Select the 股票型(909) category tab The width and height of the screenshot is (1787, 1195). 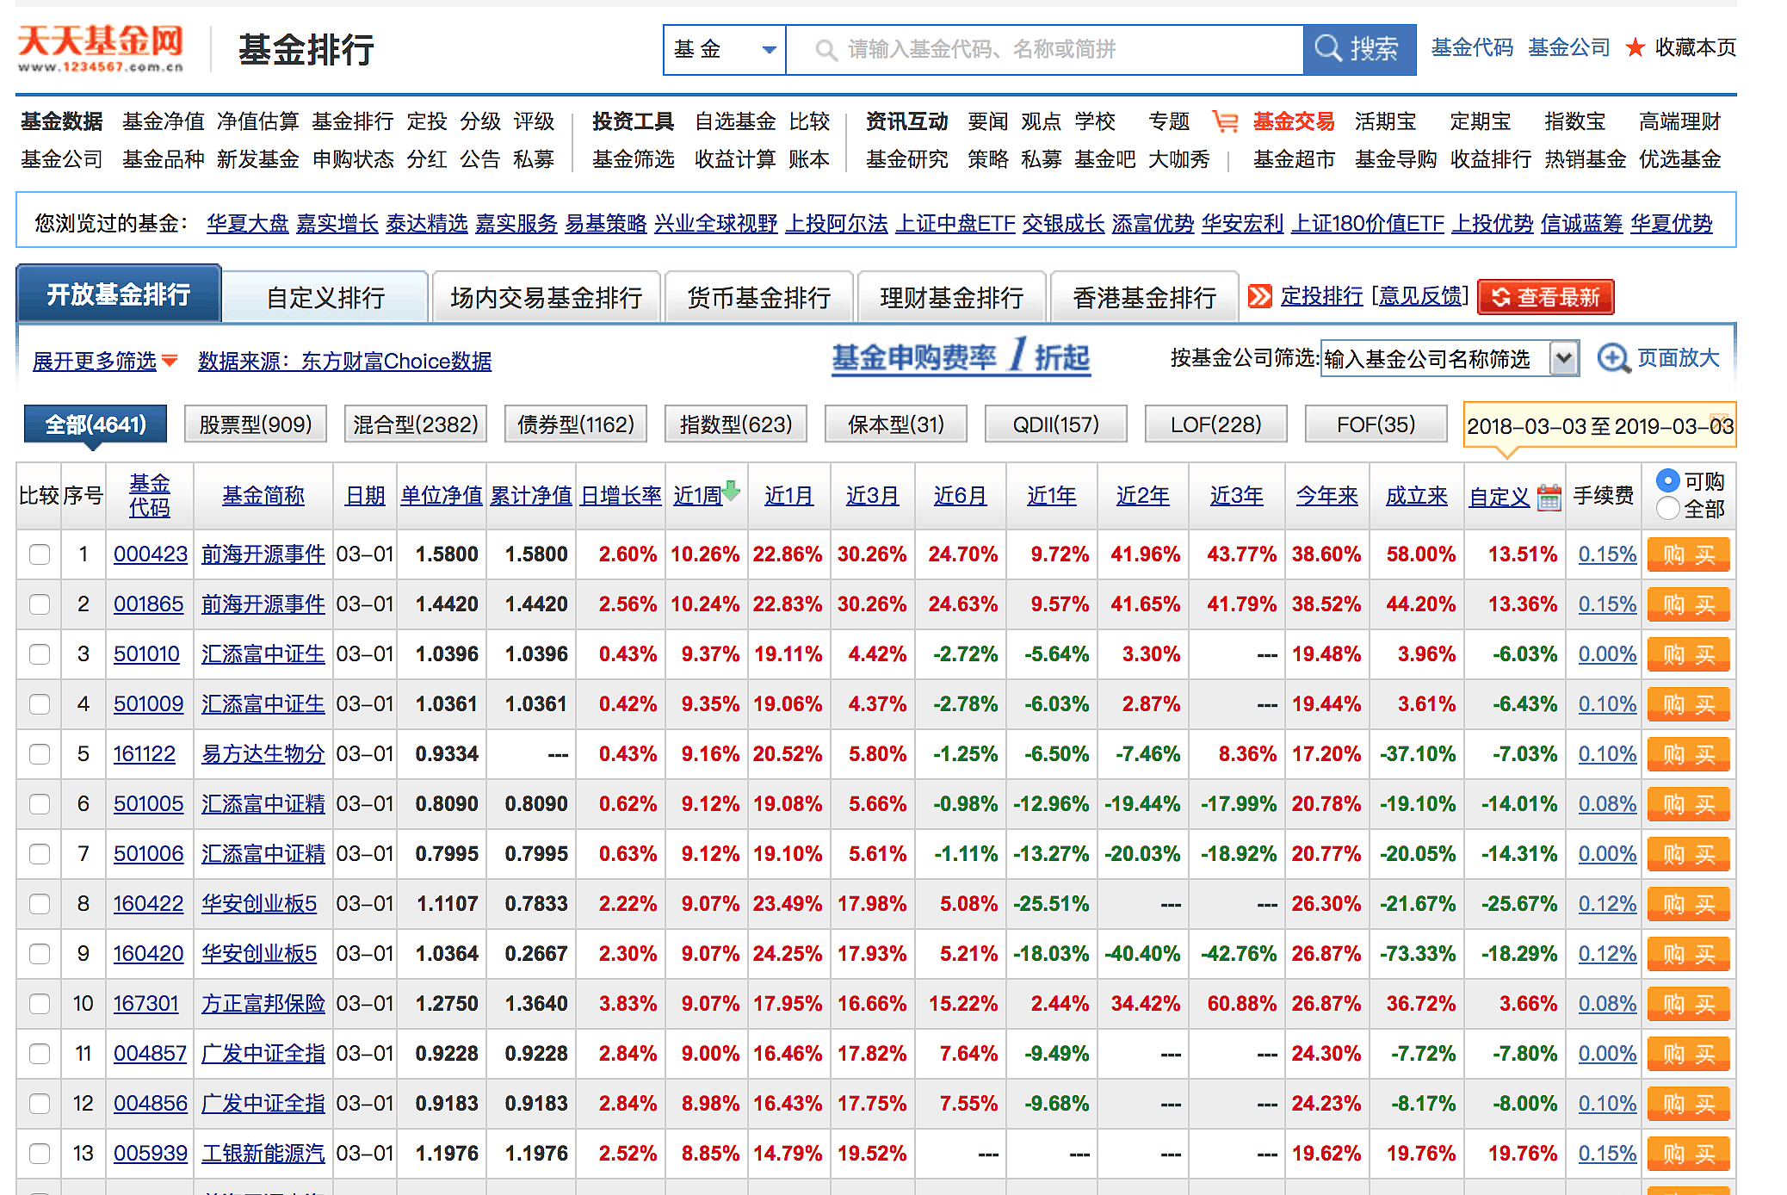pos(255,424)
